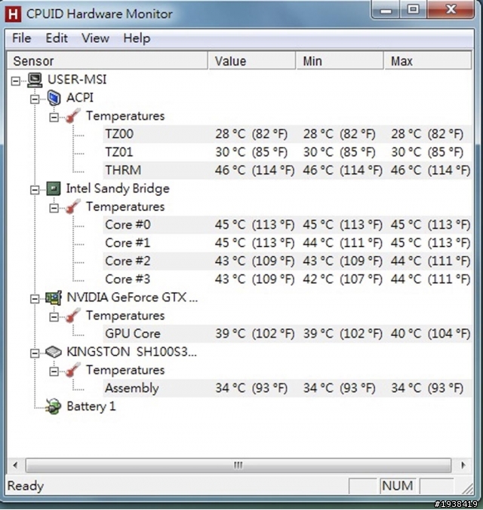
Task: Select the Intel Sandy Bridge label
Action: tap(118, 188)
